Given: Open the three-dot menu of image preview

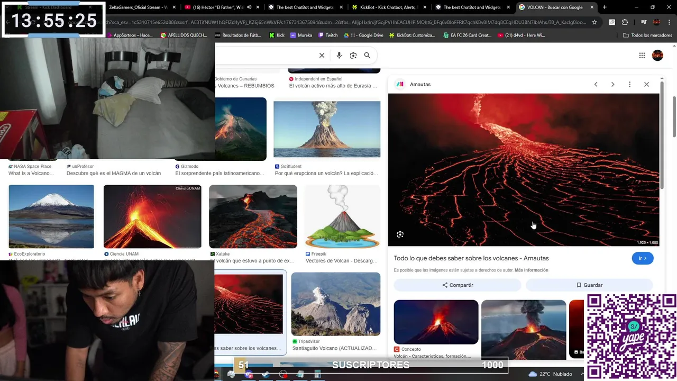Looking at the screenshot, I should pyautogui.click(x=629, y=84).
